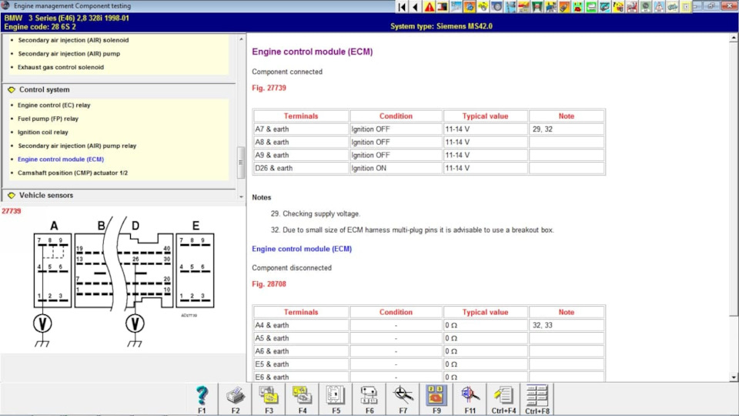Select Ignition coil relay
This screenshot has height=416, width=739.
coord(43,132)
